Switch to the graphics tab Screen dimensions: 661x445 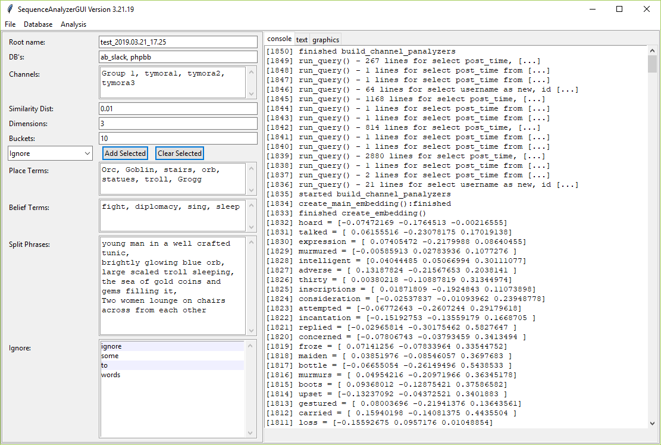(x=325, y=40)
